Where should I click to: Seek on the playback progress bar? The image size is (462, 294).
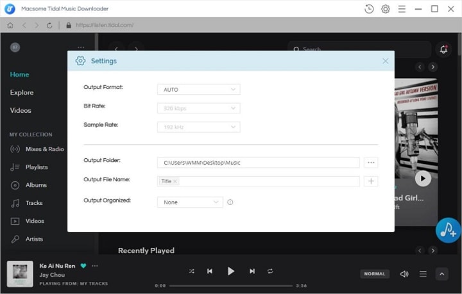coord(231,286)
